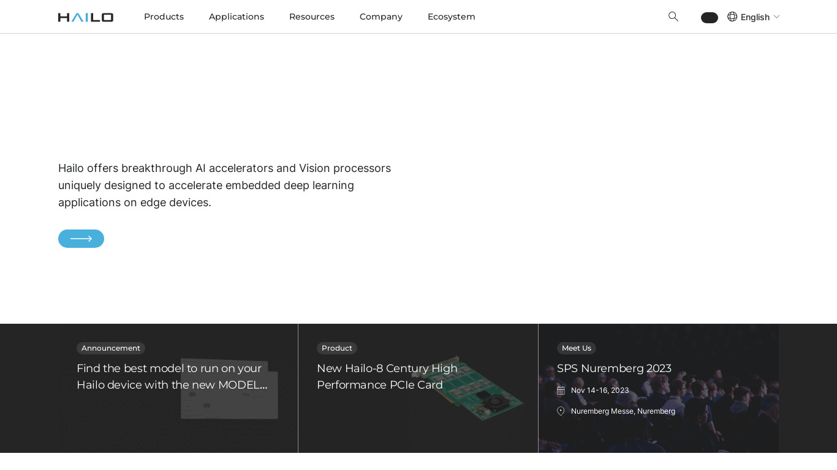Open the Products menu

pyautogui.click(x=164, y=17)
